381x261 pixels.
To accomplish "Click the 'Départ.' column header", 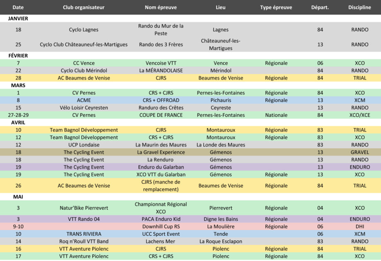I will click(x=320, y=7).
